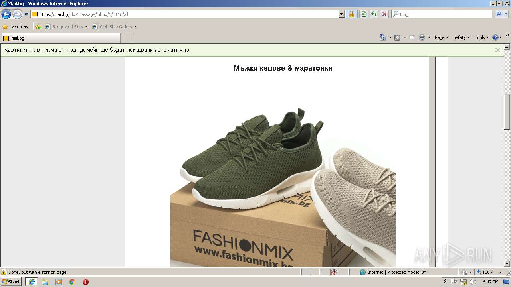Viewport: 511px width, 287px height.
Task: Open the Windows Start menu
Action: pyautogui.click(x=11, y=281)
